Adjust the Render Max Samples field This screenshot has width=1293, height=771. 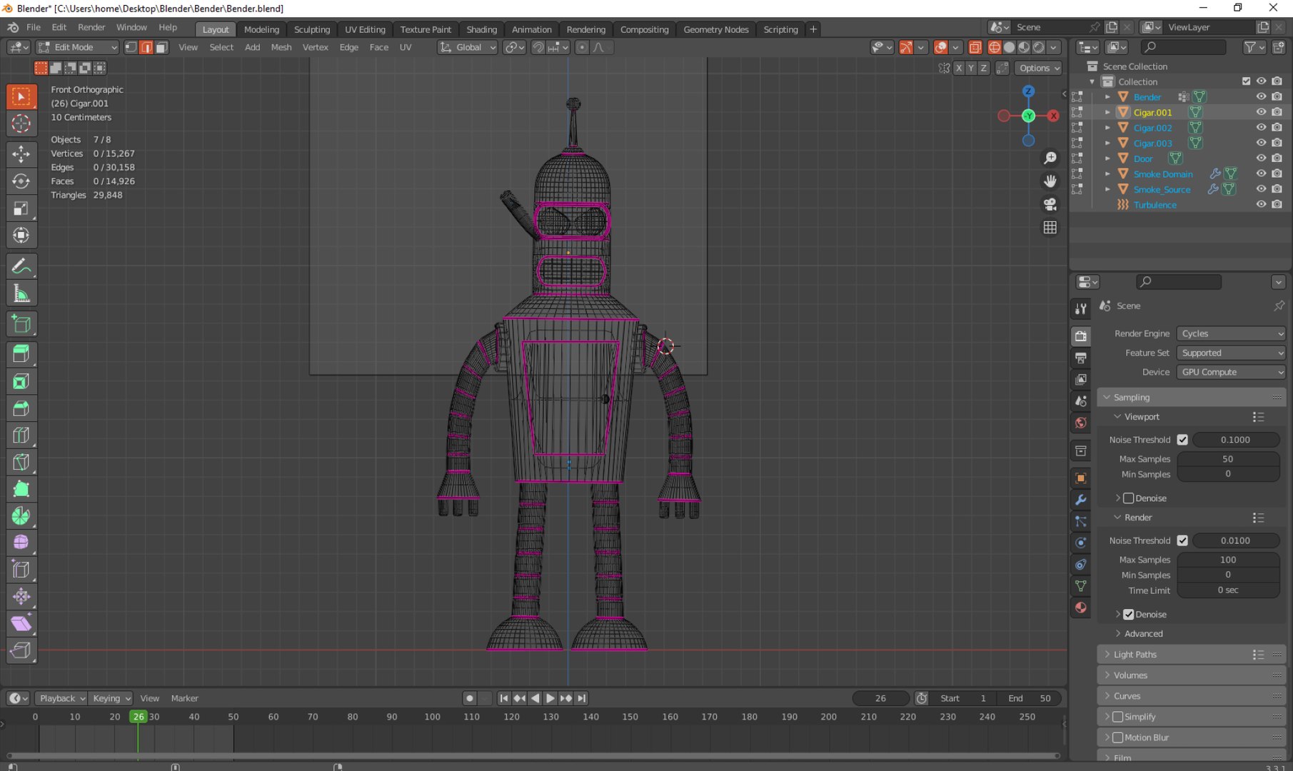click(x=1228, y=560)
